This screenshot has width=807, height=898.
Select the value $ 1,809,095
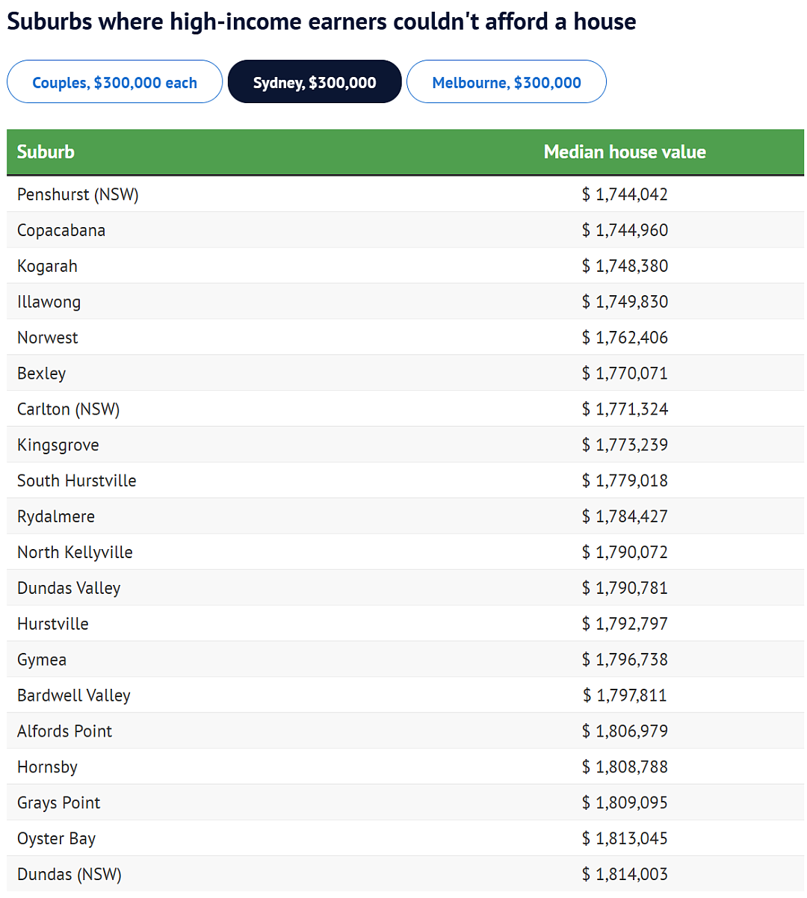coord(625,803)
